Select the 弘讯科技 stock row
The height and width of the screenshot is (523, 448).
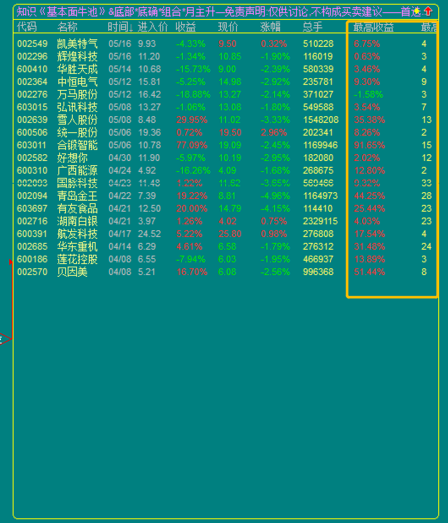(225, 107)
